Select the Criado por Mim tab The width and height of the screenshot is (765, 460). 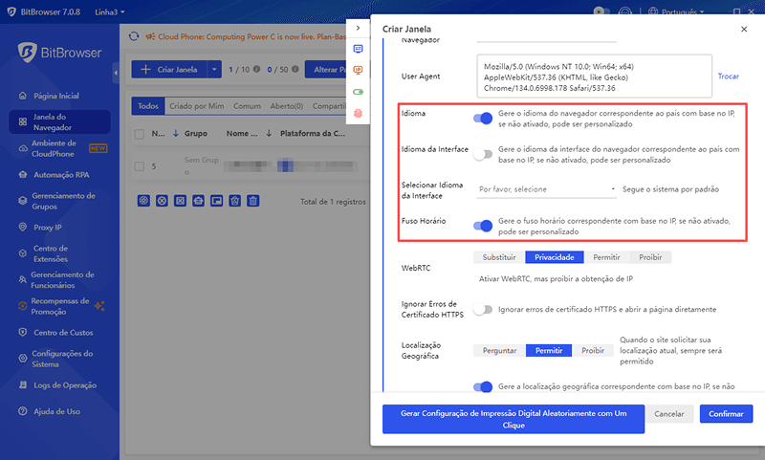197,106
